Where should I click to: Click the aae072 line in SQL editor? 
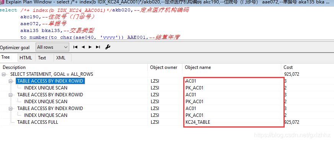(44, 24)
